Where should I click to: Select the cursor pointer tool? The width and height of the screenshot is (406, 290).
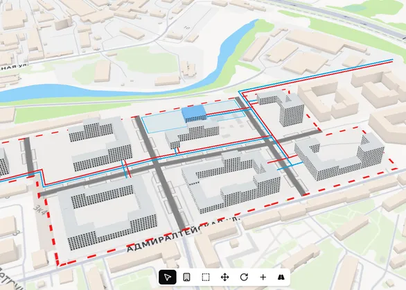pyautogui.click(x=168, y=277)
